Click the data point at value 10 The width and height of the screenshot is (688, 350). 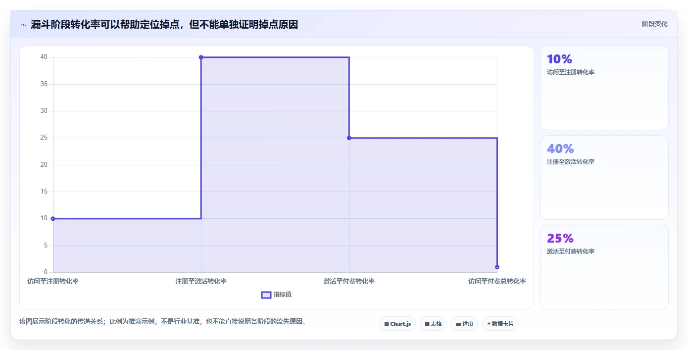click(53, 218)
